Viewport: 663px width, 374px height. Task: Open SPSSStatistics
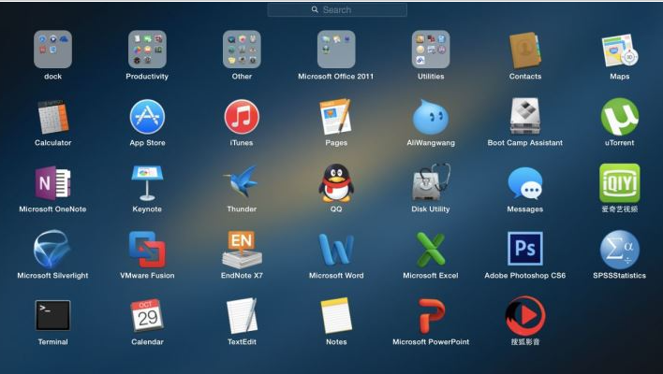click(620, 250)
